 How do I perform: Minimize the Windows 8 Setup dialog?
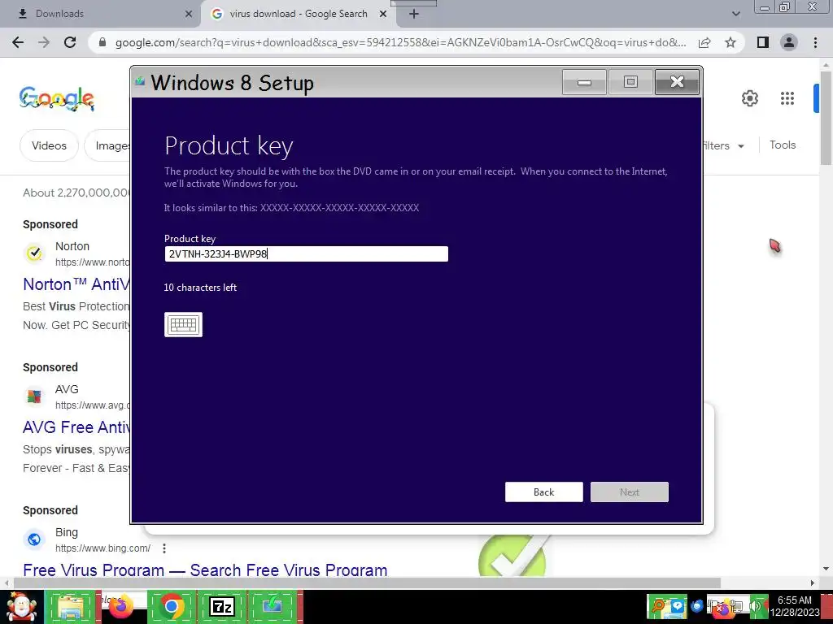pyautogui.click(x=584, y=82)
